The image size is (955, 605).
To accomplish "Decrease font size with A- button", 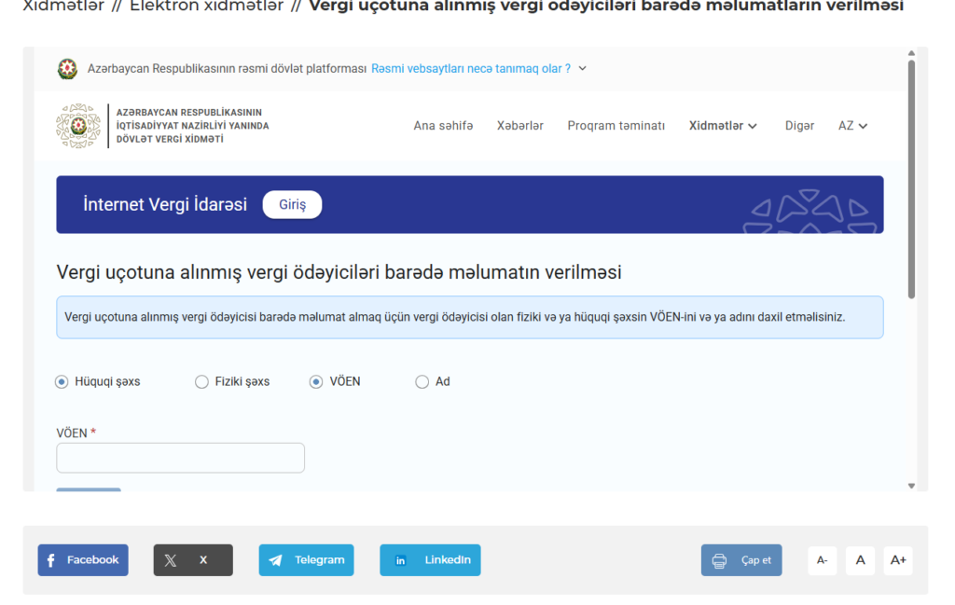I will 822,560.
